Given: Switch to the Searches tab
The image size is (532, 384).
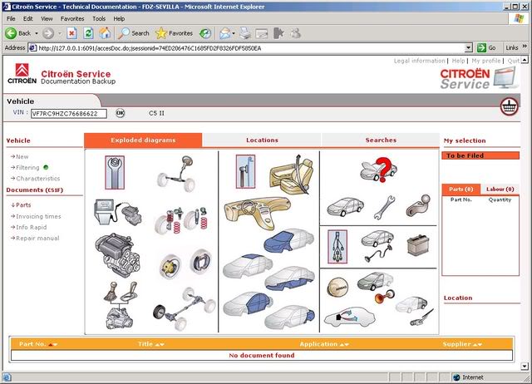Looking at the screenshot, I should point(381,140).
